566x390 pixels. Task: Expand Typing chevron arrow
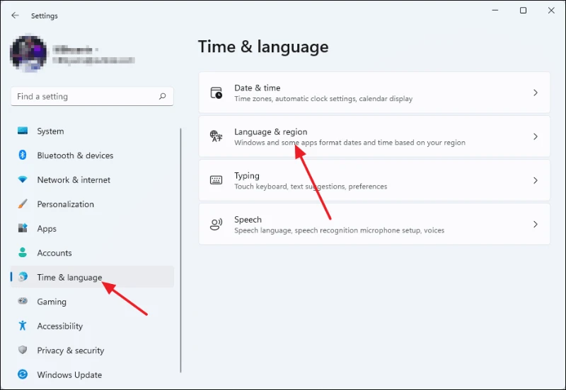click(536, 180)
